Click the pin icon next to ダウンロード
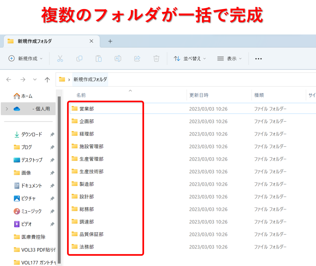 click(x=52, y=134)
